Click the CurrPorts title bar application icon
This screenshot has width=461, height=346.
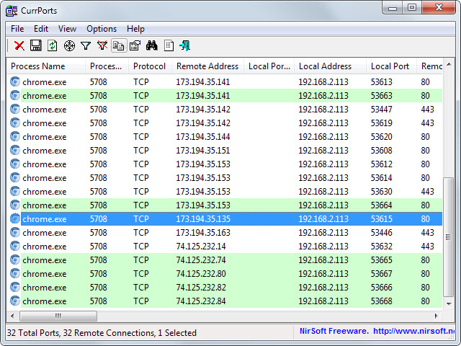click(x=12, y=11)
